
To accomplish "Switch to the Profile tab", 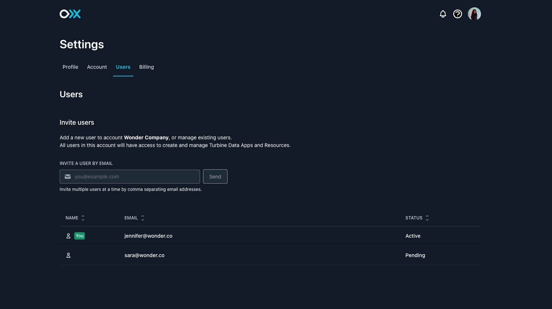I will coord(70,67).
